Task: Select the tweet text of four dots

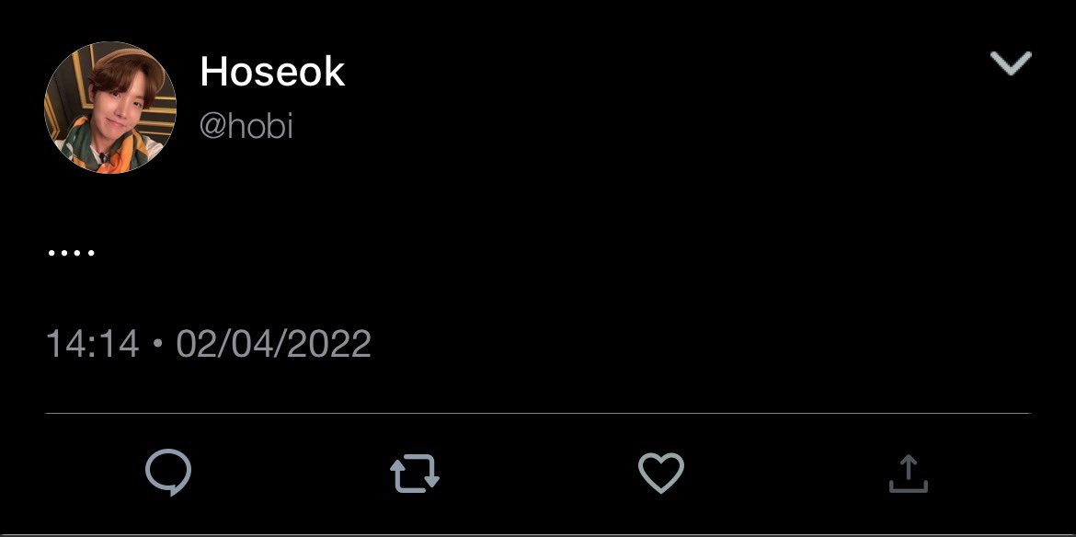Action: pos(71,253)
